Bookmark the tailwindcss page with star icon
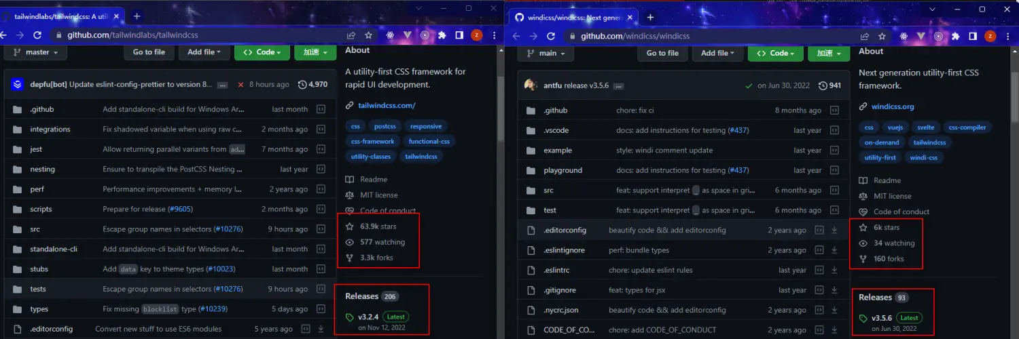The height and width of the screenshot is (339, 1019). point(368,35)
